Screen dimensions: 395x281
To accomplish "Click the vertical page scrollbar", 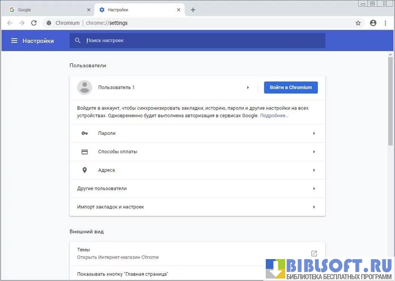I will [x=390, y=101].
